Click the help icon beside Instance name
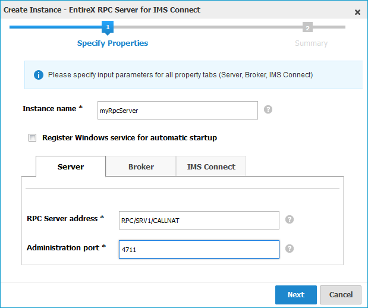The height and width of the screenshot is (308, 368). 268,109
